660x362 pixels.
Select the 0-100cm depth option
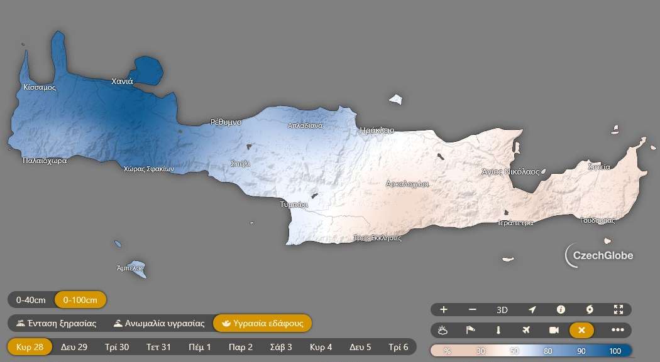[x=80, y=300]
